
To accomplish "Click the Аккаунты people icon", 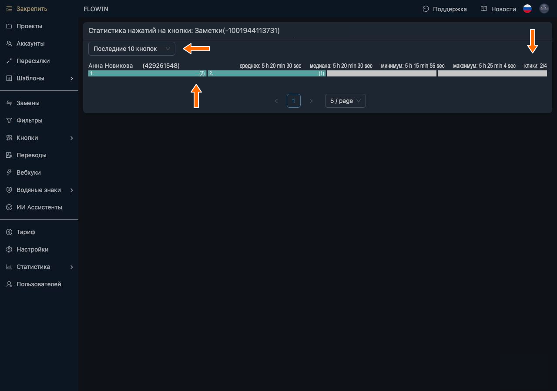I will tap(9, 43).
